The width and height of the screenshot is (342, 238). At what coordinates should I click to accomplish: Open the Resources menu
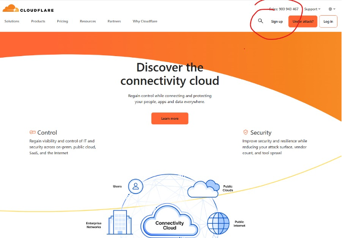(x=88, y=21)
